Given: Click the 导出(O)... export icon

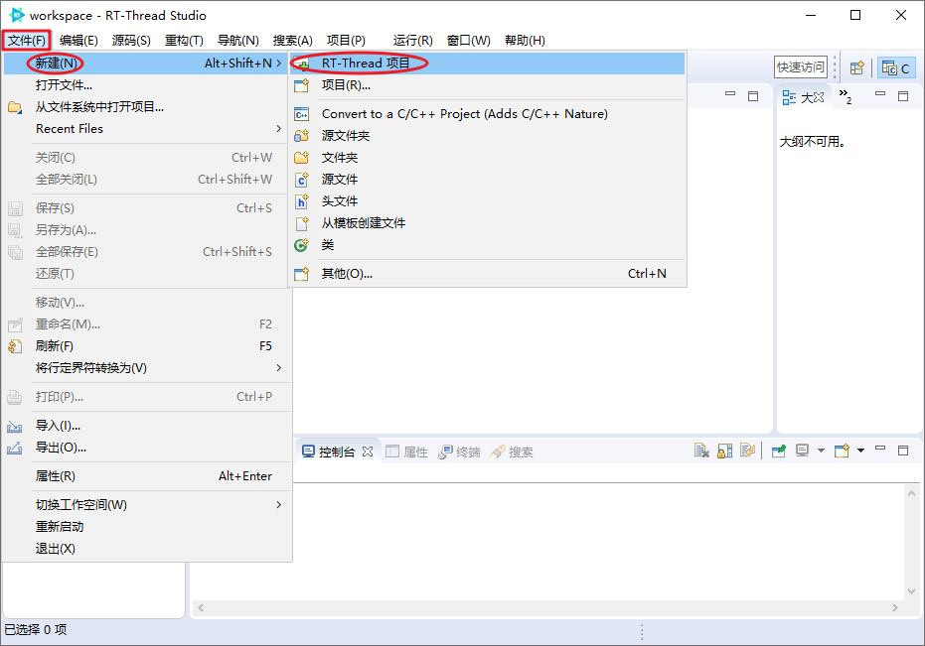Looking at the screenshot, I should coord(14,448).
